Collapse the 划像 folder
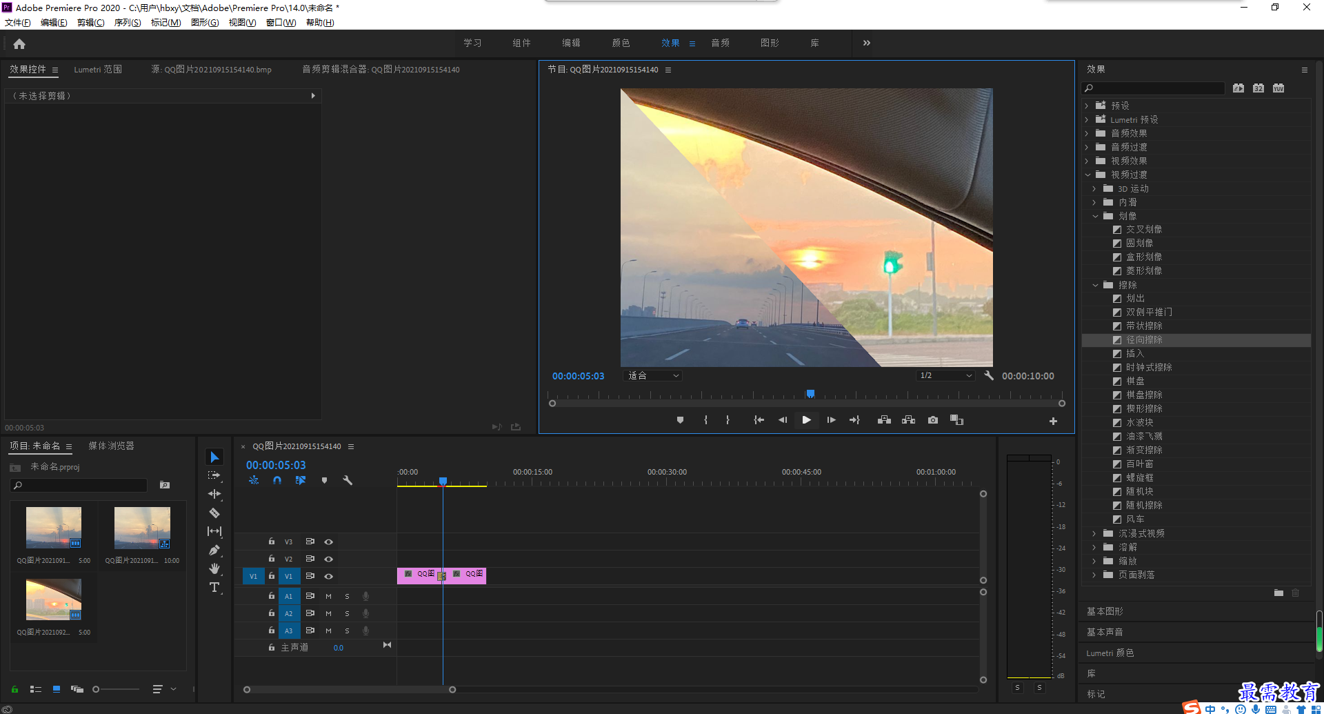Screen dimensions: 1324x714 (x=1095, y=216)
